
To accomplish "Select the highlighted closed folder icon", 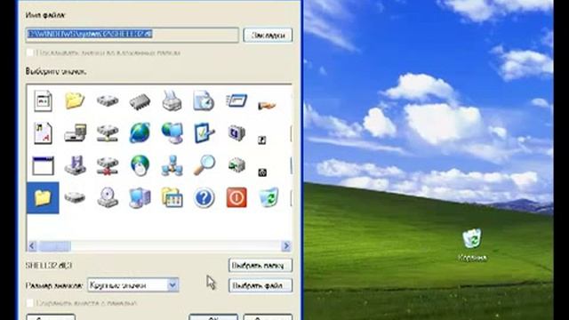I will click(x=43, y=197).
